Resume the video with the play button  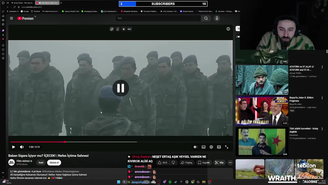tap(14, 147)
